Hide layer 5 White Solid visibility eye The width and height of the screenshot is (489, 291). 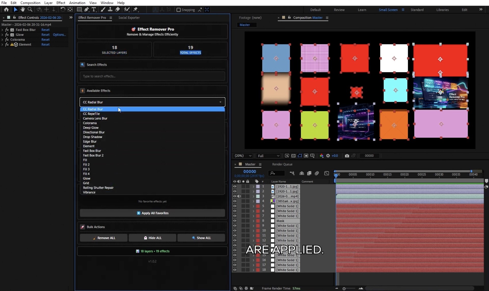[x=235, y=206]
